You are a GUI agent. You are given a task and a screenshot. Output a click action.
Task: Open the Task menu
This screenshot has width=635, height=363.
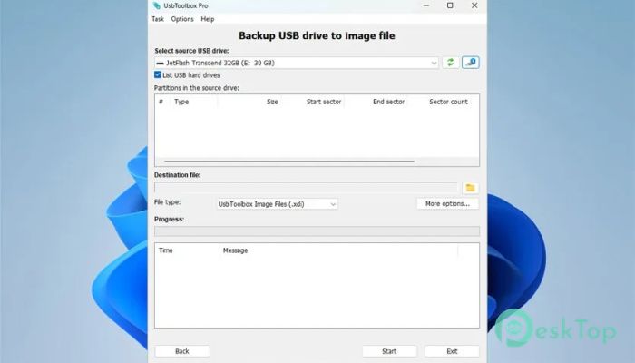tap(158, 19)
